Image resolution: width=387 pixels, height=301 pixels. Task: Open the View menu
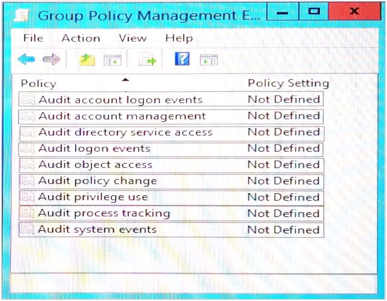[132, 38]
